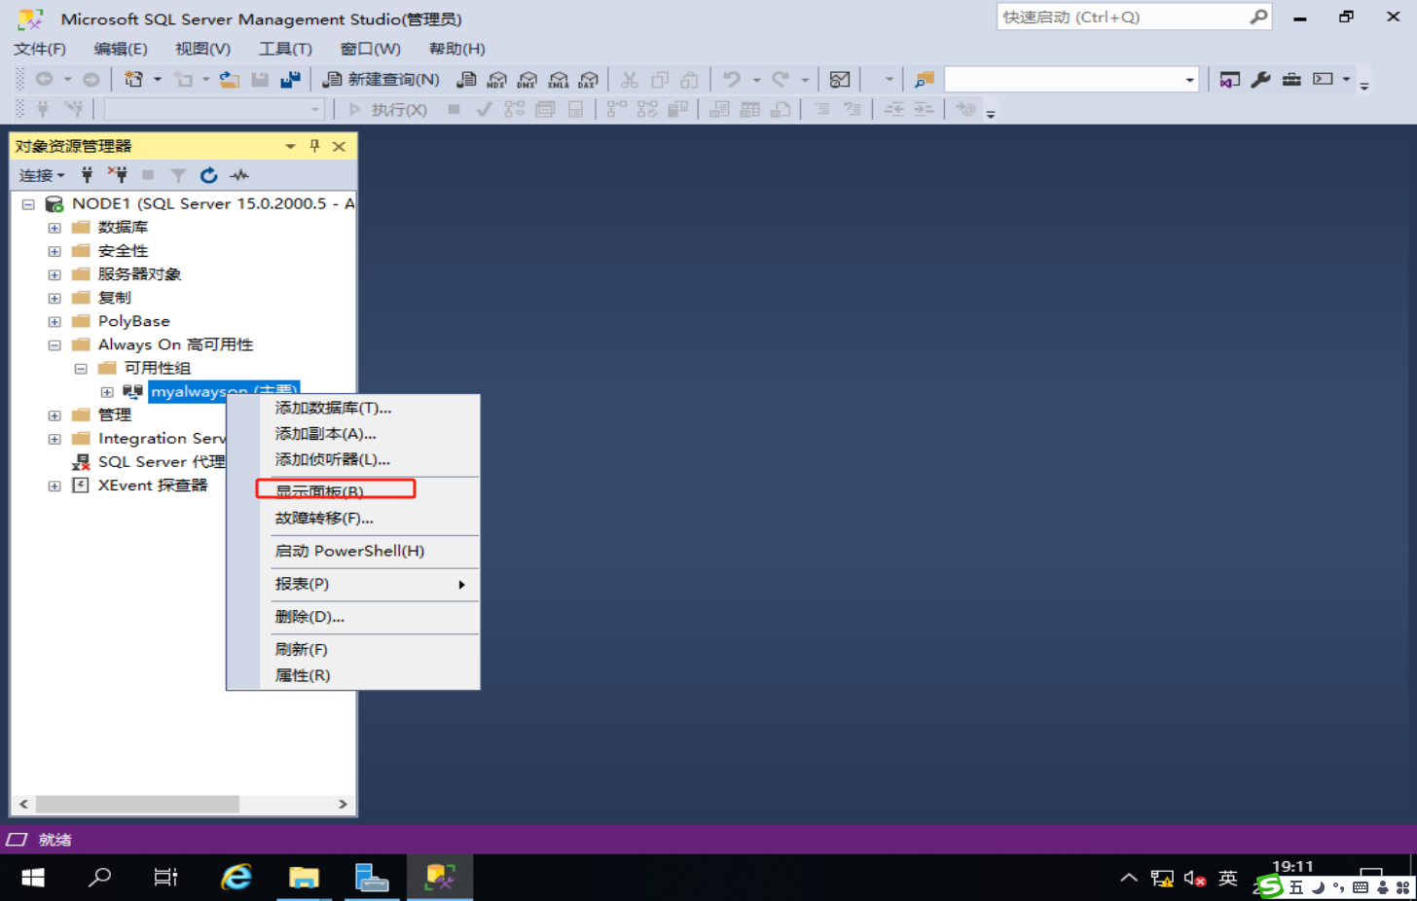Viewport: 1417px width, 901px height.
Task: Expand the 安全性 folder
Action: pyautogui.click(x=54, y=251)
